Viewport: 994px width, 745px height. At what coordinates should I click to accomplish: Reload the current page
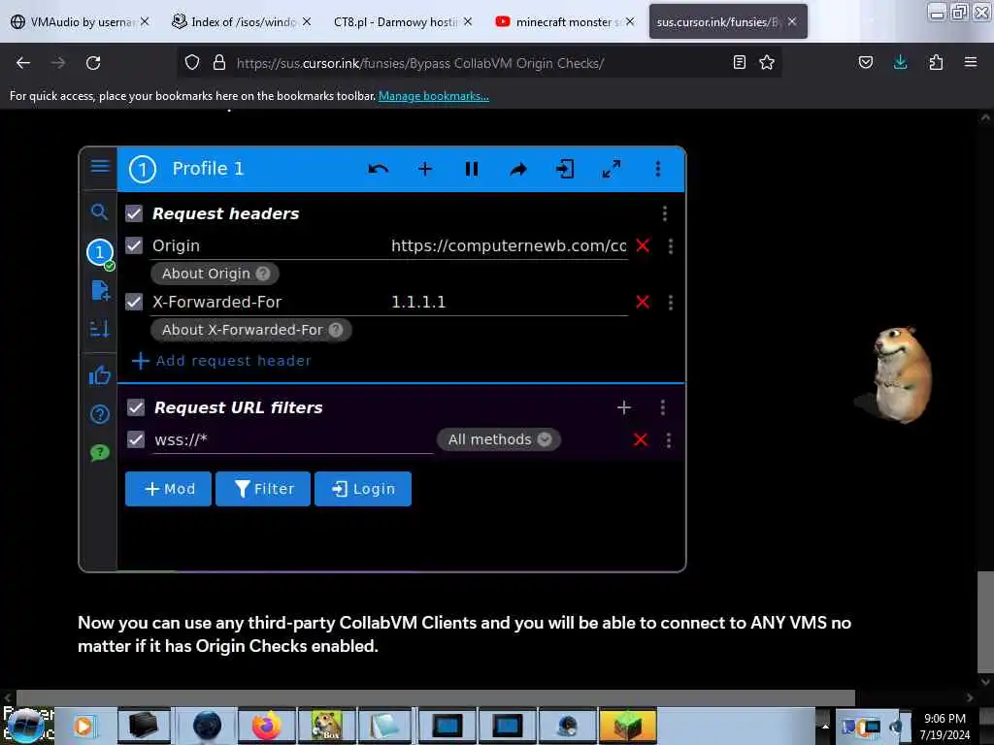click(93, 63)
